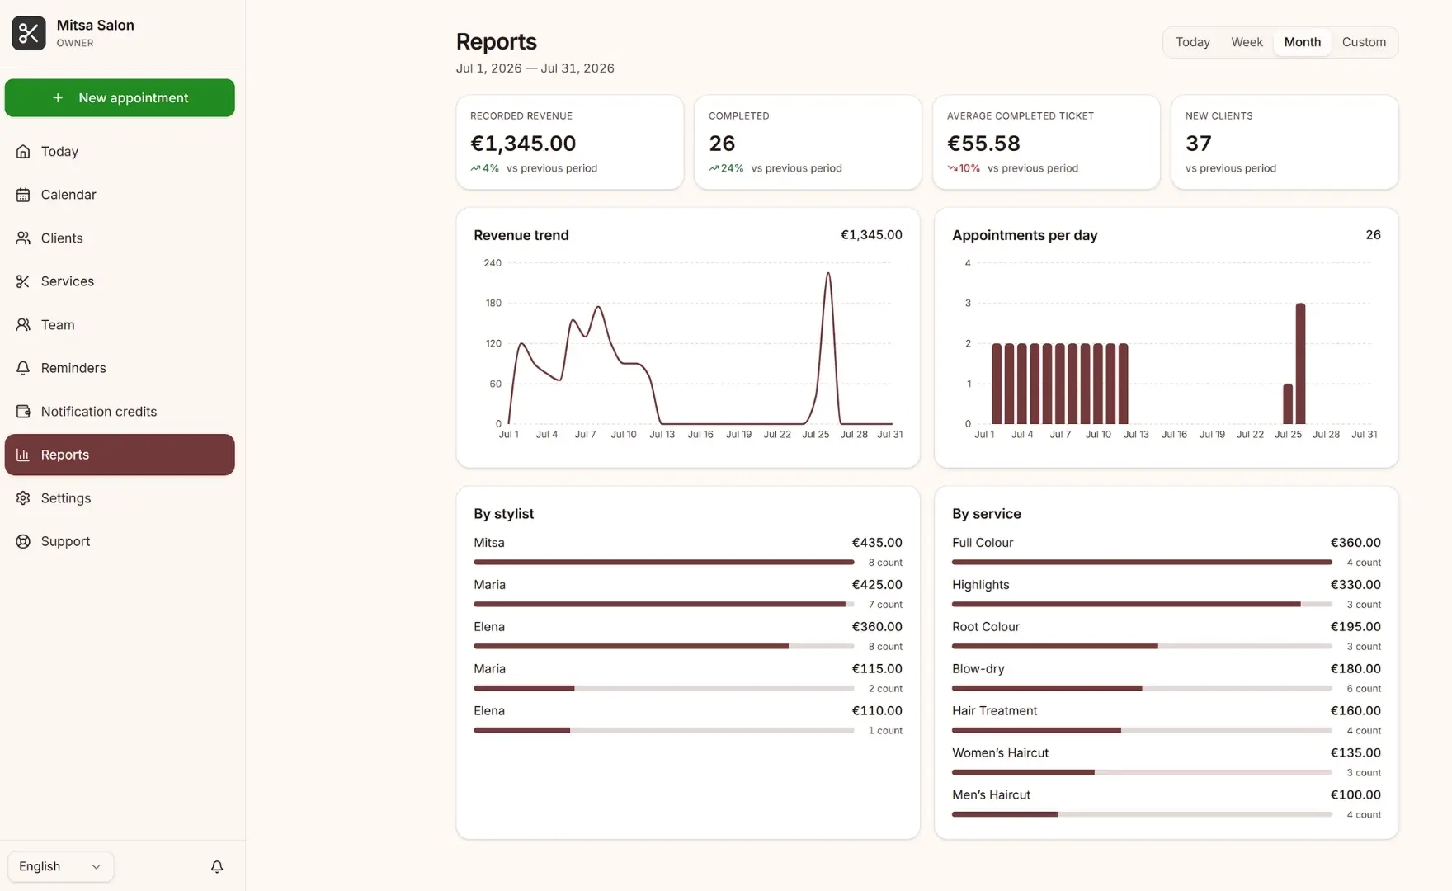Create a New appointment
Viewport: 1452px width, 891px height.
[120, 98]
